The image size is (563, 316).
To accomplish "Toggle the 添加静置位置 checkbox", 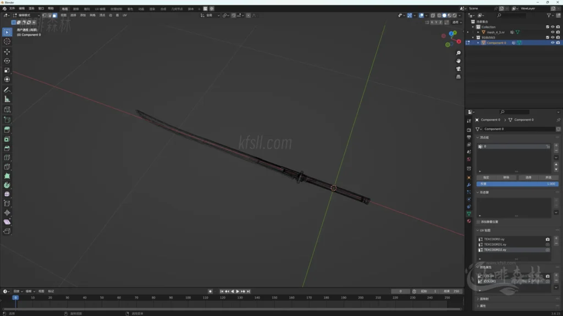I will (478, 222).
